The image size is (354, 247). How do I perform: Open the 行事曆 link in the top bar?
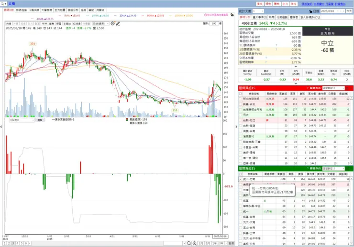(330, 4)
